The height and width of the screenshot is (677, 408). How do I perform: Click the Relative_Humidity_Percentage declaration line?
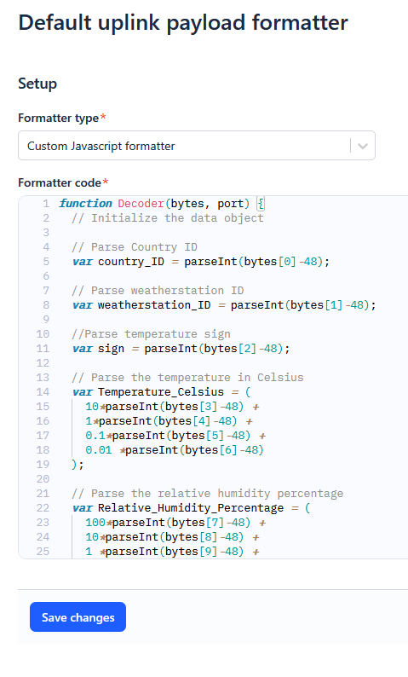[191, 508]
